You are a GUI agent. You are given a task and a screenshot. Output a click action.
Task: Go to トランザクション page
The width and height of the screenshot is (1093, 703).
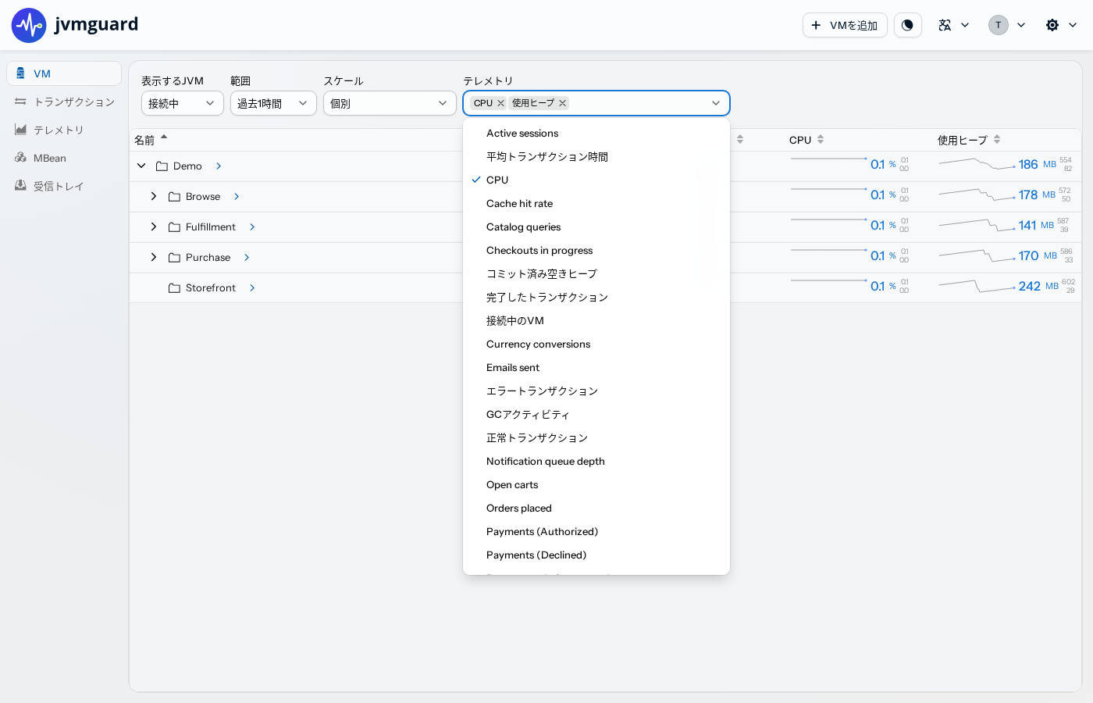tap(64, 102)
